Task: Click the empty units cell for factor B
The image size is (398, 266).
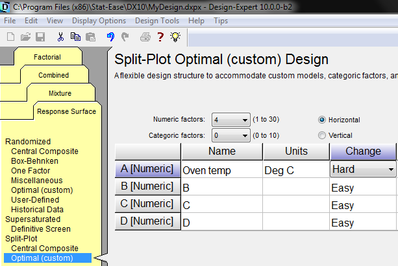Action: [x=296, y=187]
